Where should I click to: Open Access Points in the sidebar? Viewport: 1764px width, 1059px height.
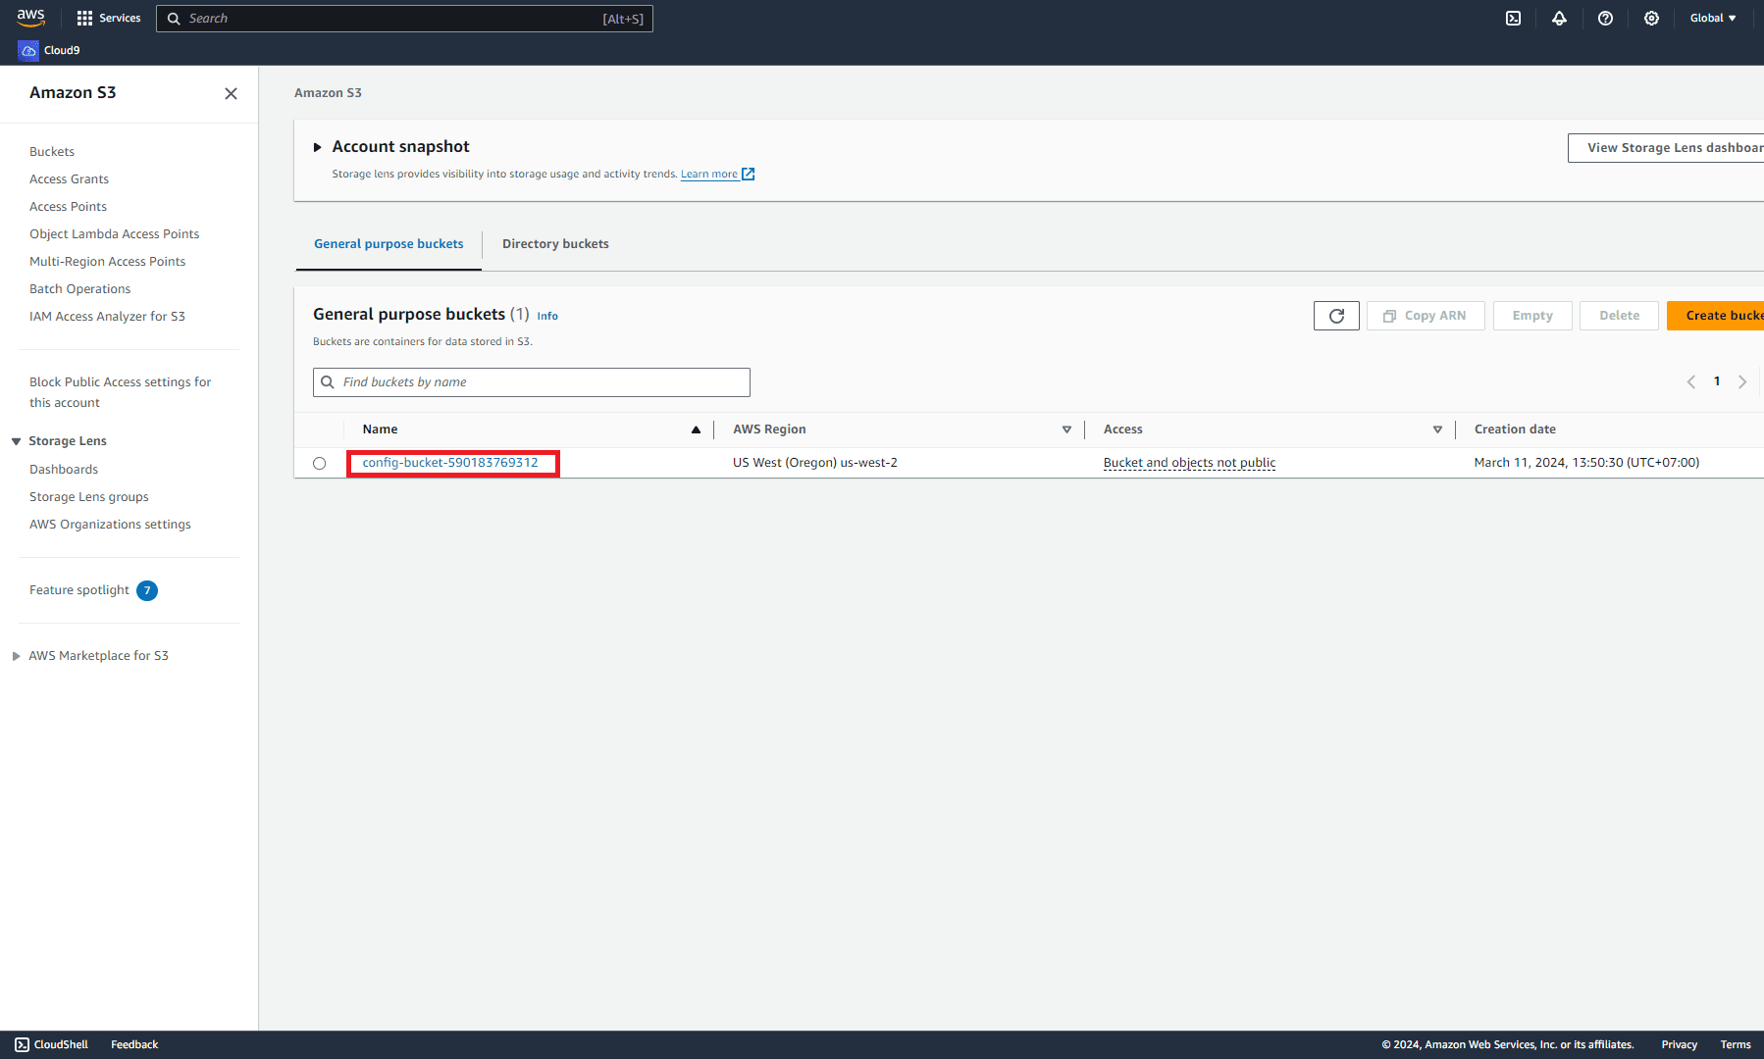pos(68,207)
